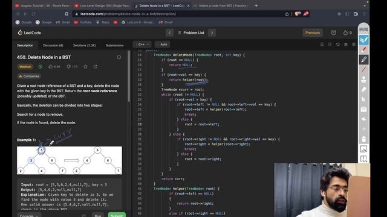Open a new browser tab
Viewport: 387px width, 217px height.
[x=256, y=5]
